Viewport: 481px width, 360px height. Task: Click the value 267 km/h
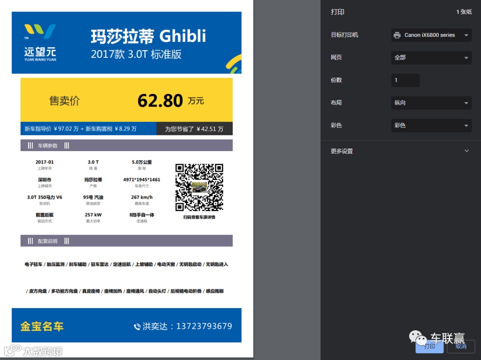click(142, 197)
